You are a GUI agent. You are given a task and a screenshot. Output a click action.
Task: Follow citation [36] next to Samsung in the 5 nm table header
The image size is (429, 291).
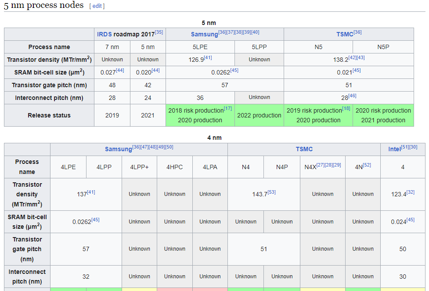(x=222, y=32)
